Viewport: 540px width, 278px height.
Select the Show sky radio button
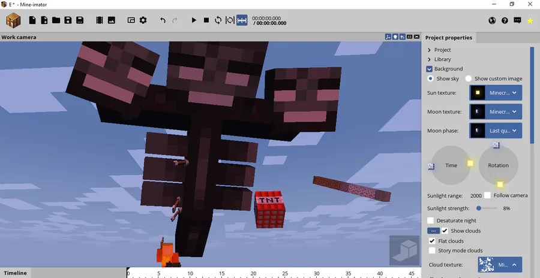(430, 78)
